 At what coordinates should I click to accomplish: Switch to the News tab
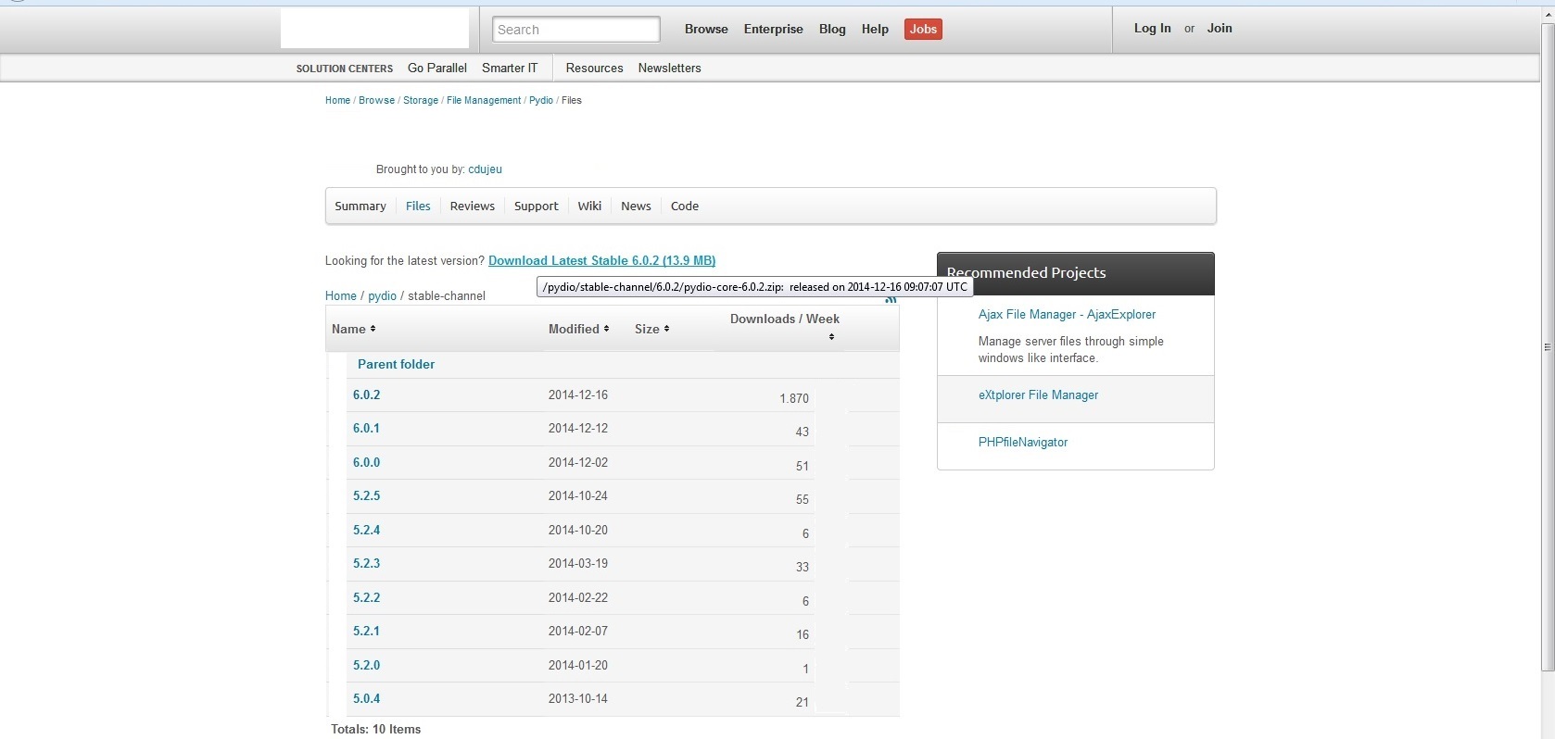pyautogui.click(x=636, y=207)
